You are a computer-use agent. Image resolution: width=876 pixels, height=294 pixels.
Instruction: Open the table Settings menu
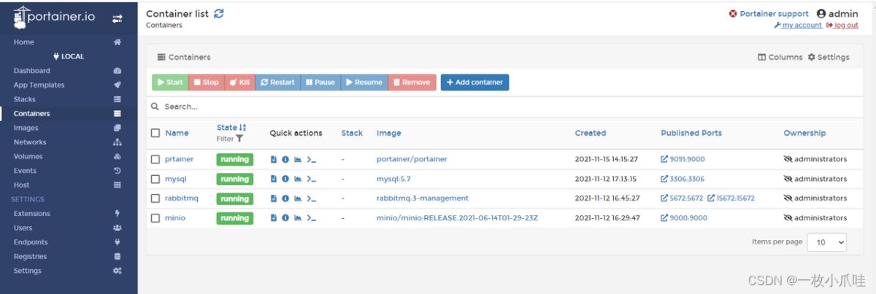(829, 57)
